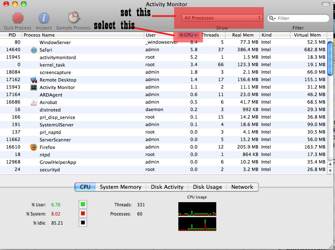
Task: Click the Activity Monitor app icon in the list
Action: coord(34,87)
